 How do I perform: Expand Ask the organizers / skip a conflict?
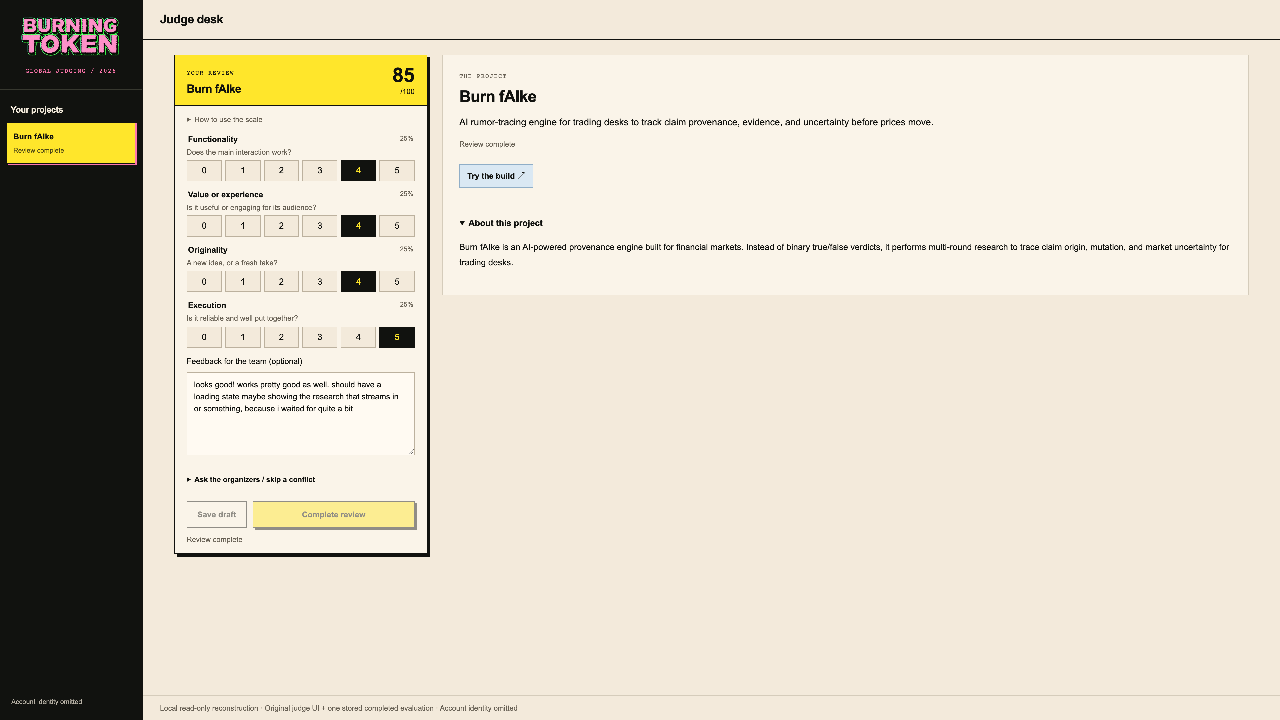tap(251, 480)
